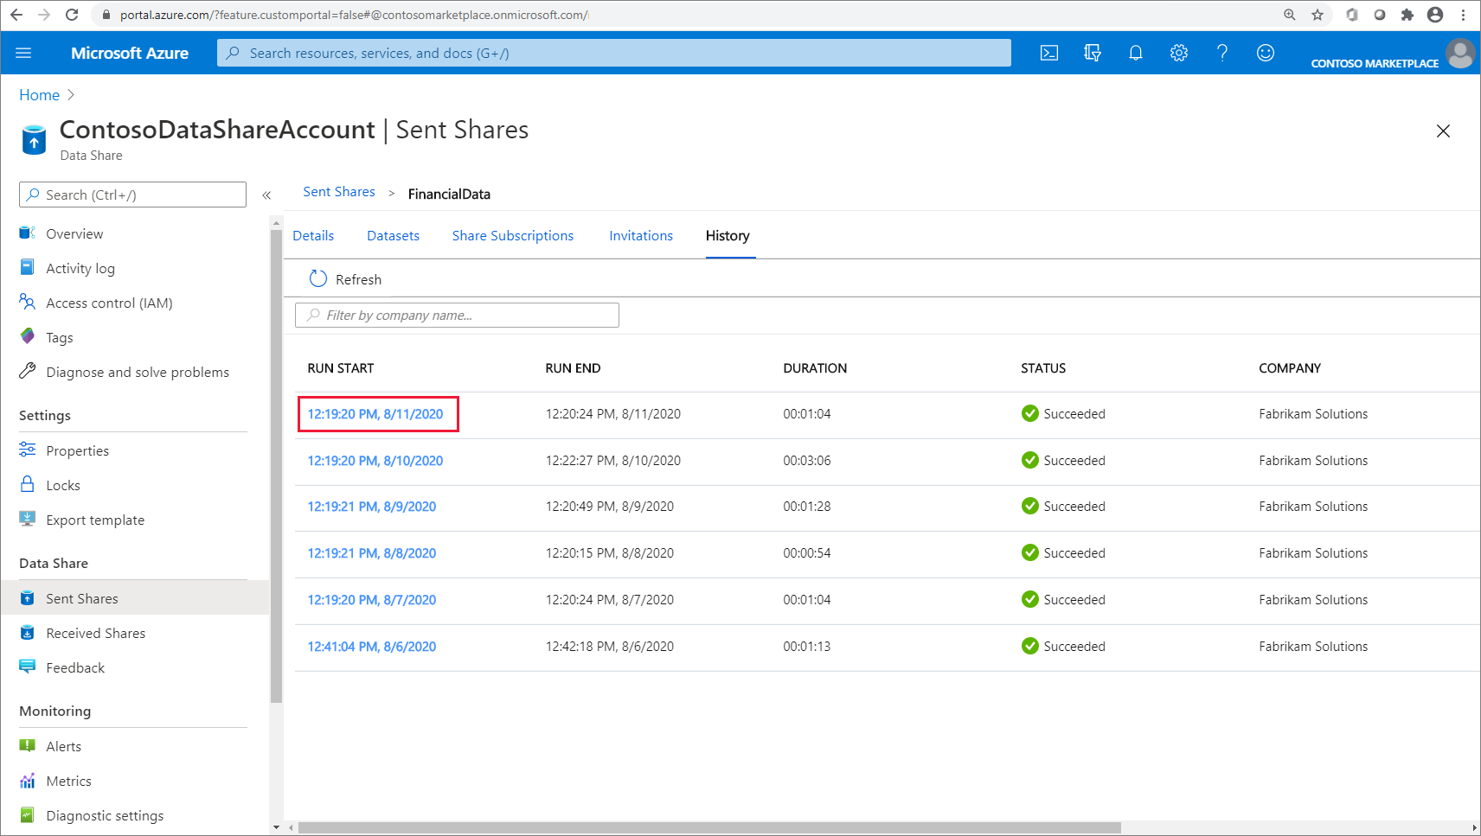Refresh the snapshot history list

[x=344, y=278]
